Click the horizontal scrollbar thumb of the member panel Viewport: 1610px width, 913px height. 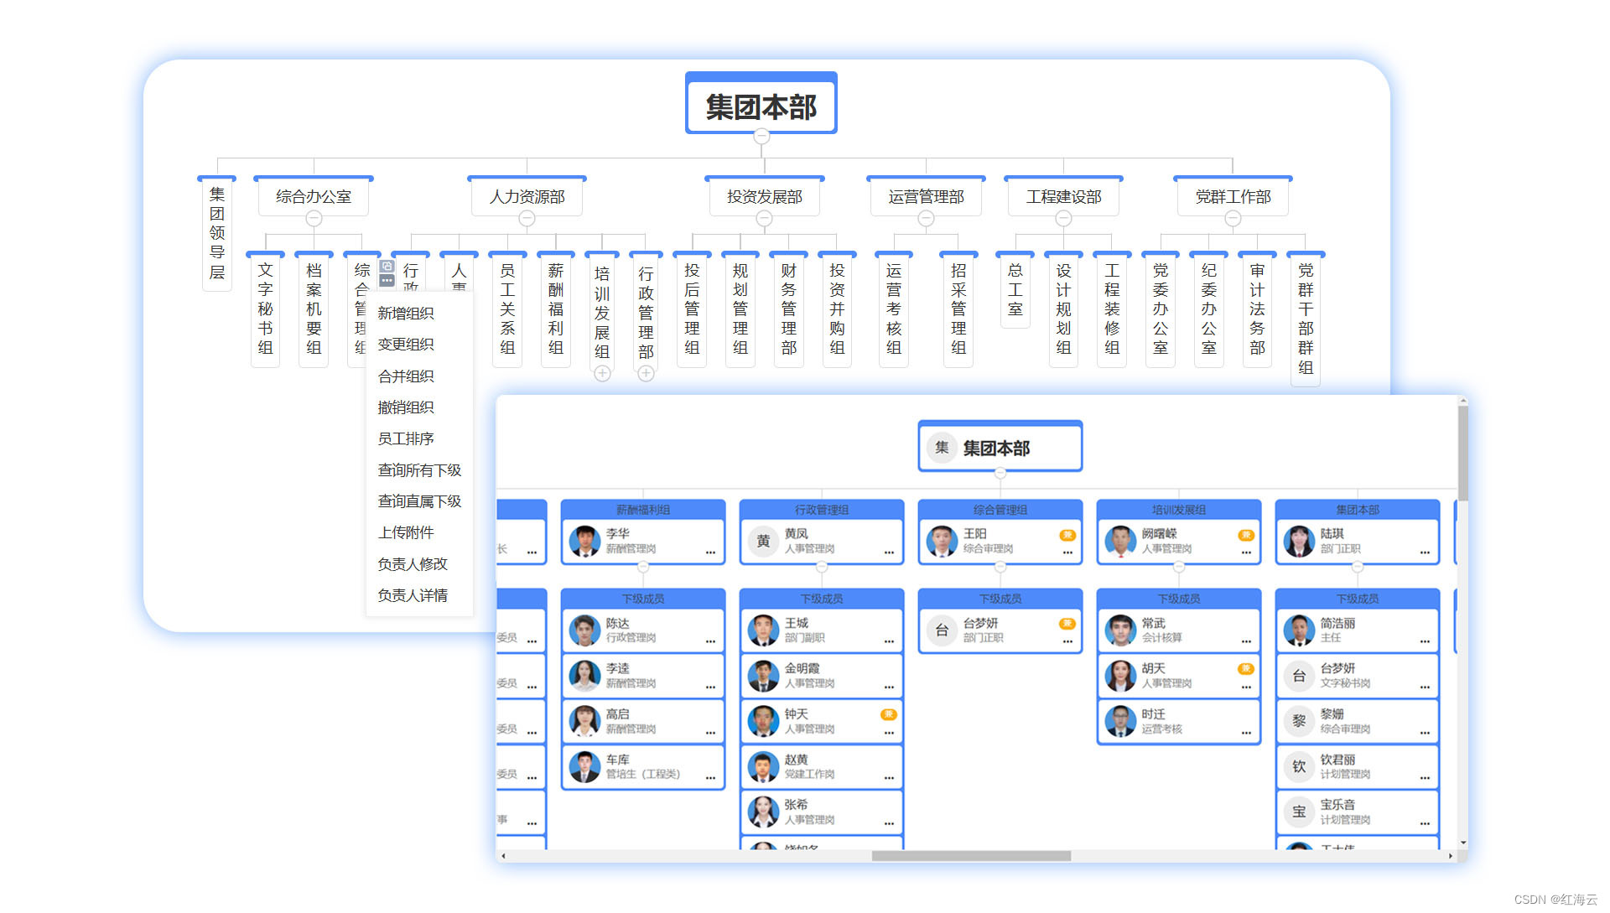(971, 856)
